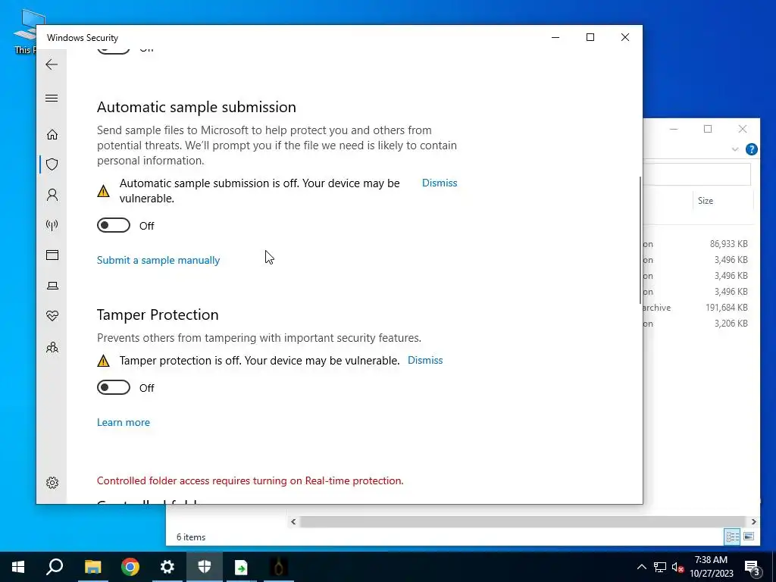This screenshot has width=776, height=582.
Task: Turn on Tamper Protection toggle
Action: tap(114, 387)
